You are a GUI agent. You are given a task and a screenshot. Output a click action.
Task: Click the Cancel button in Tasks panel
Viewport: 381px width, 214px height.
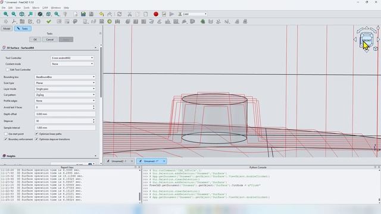[50, 40]
